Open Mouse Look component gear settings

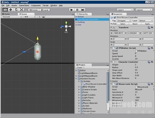(x=152, y=84)
